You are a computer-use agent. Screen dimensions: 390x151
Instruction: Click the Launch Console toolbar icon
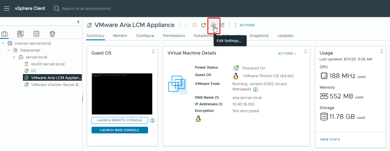coord(203,25)
